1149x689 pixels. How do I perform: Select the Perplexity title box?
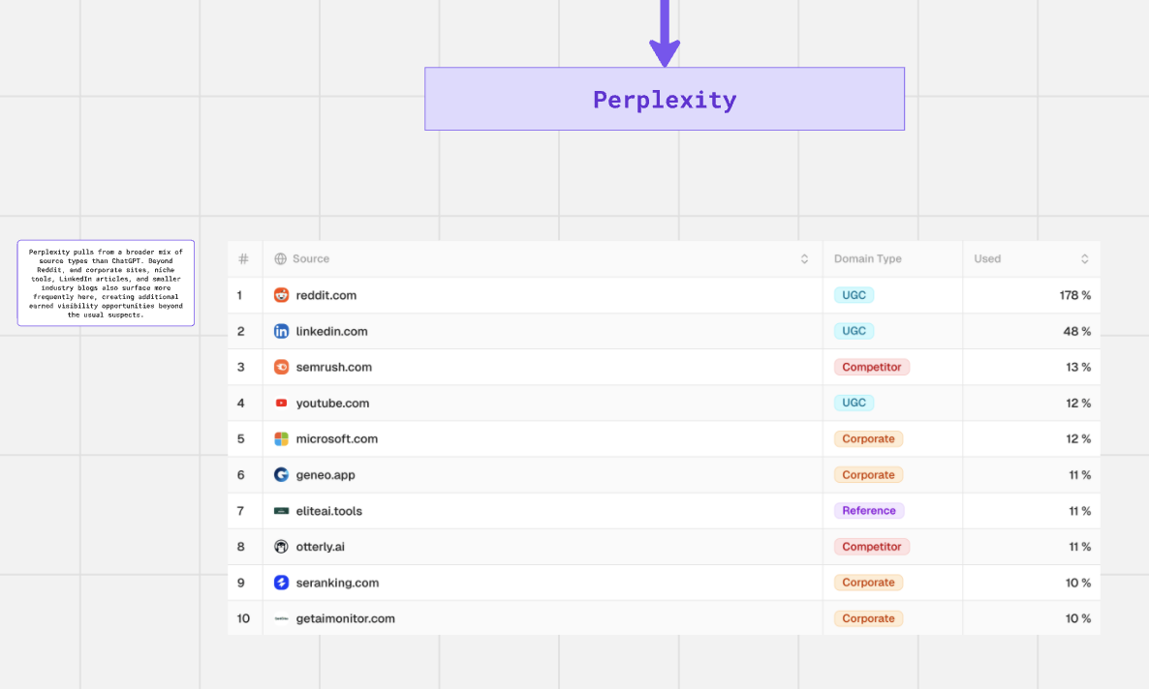pyautogui.click(x=664, y=99)
